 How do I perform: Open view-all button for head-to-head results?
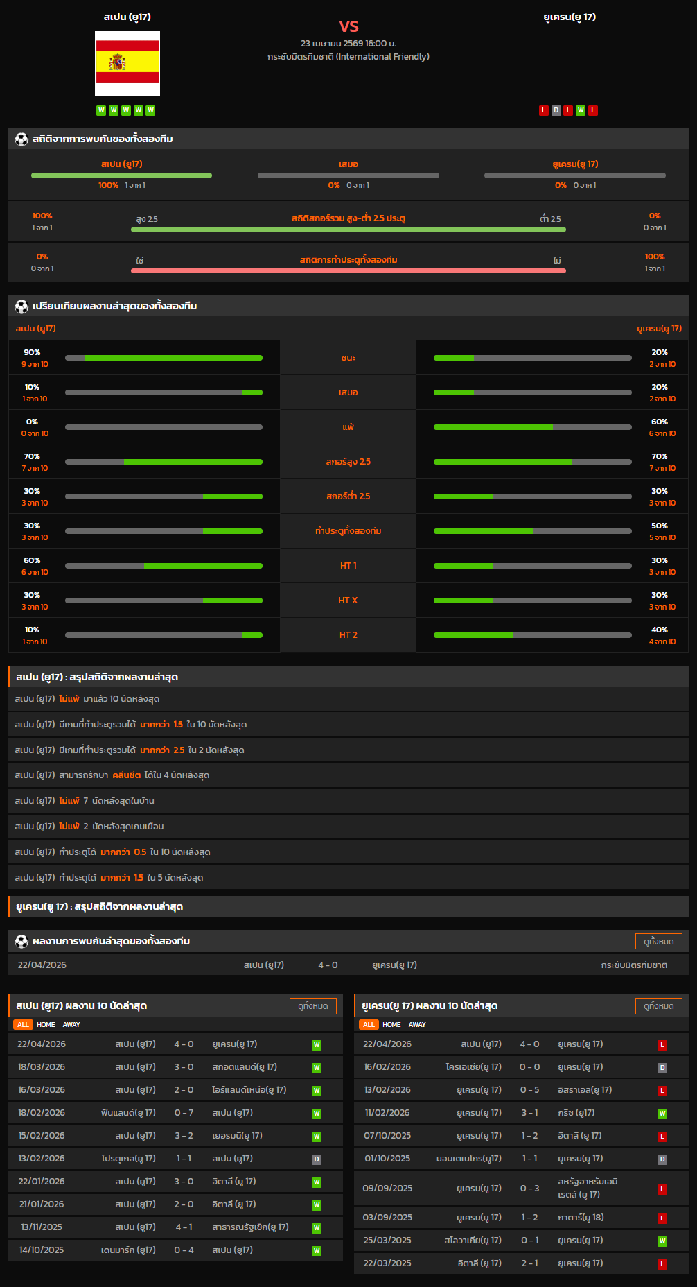click(658, 942)
